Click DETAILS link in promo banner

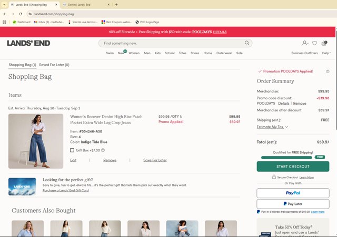pos(220,32)
